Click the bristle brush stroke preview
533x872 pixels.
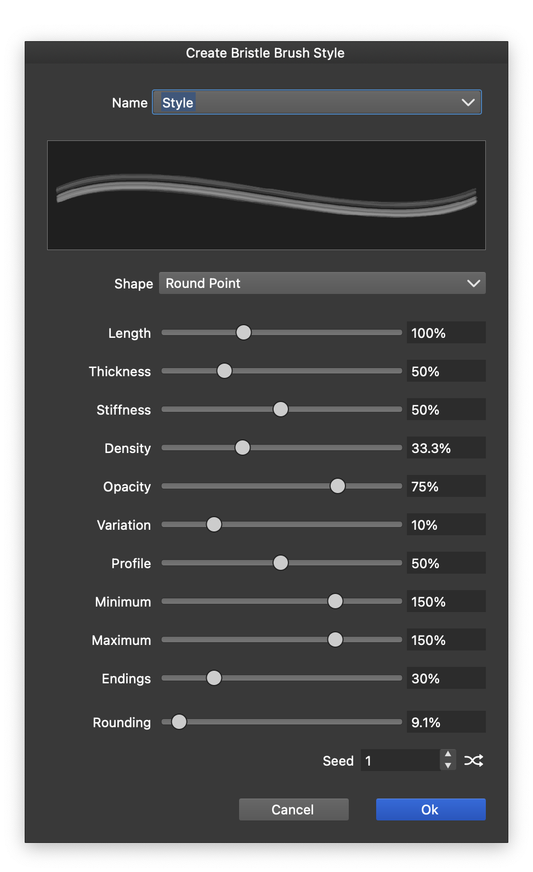[266, 195]
